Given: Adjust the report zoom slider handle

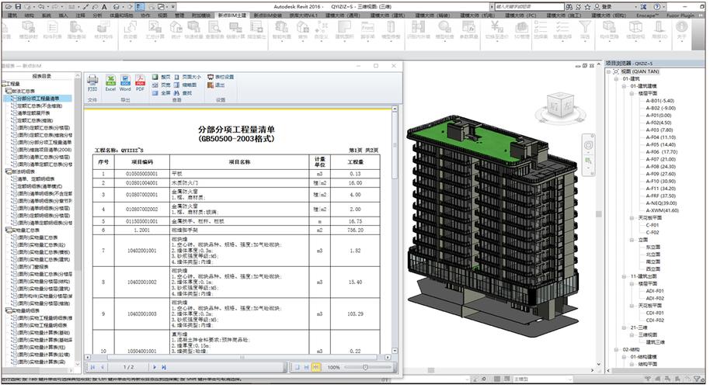Looking at the screenshot, I should point(365,367).
